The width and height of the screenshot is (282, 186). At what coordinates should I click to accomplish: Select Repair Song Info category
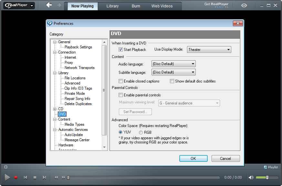(x=77, y=99)
